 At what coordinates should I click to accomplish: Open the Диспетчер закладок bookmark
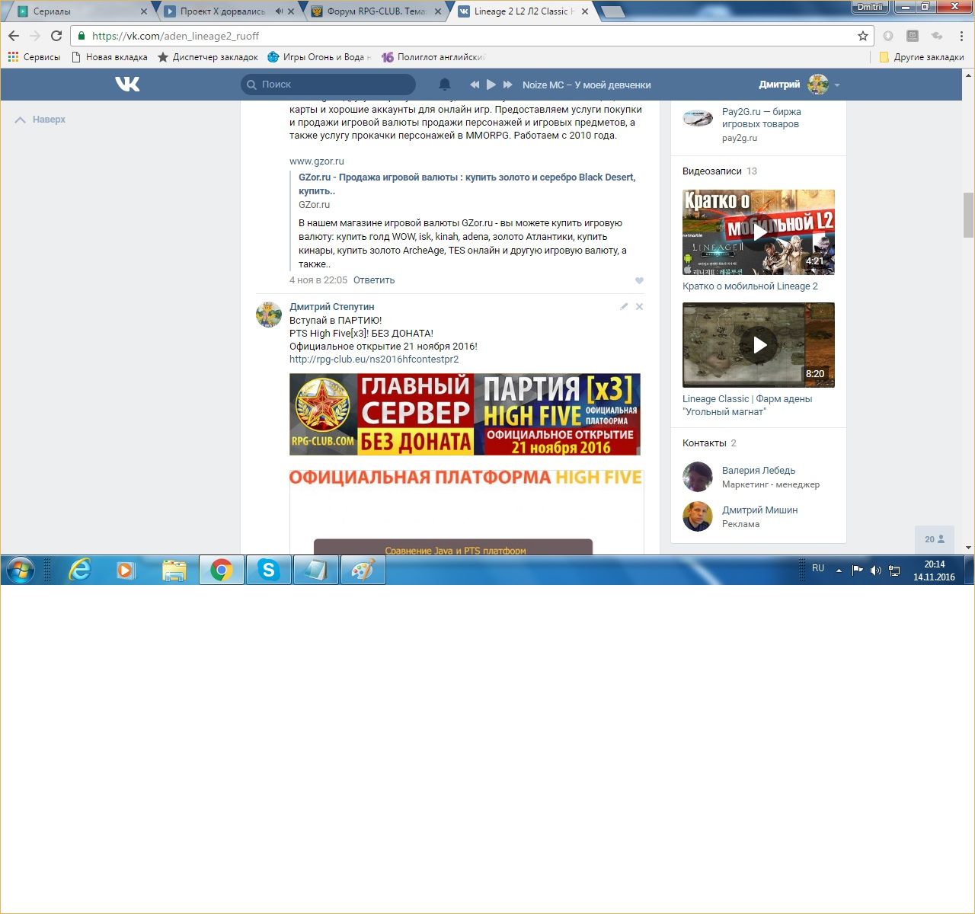pyautogui.click(x=208, y=57)
